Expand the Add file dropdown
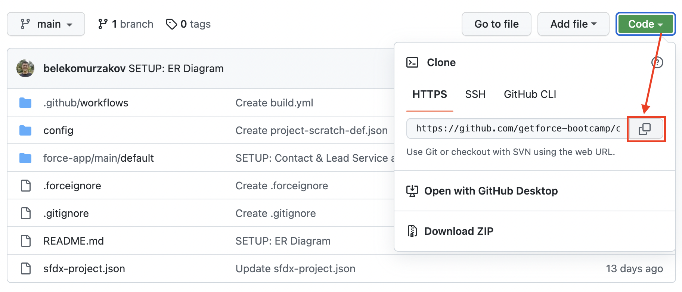 coord(573,24)
